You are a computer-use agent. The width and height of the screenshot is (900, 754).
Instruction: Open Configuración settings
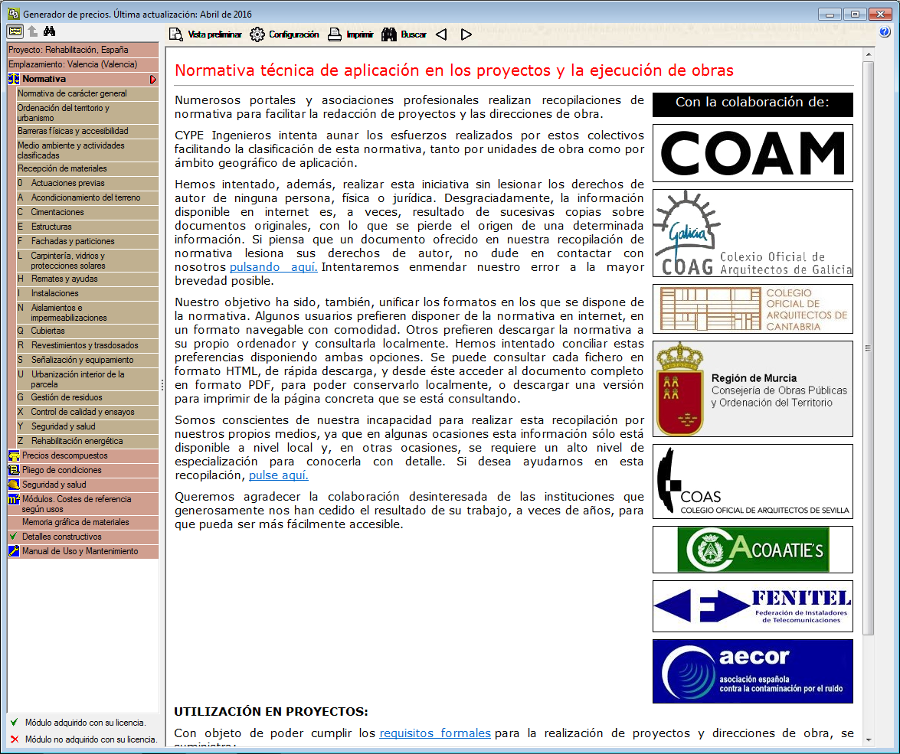[284, 34]
